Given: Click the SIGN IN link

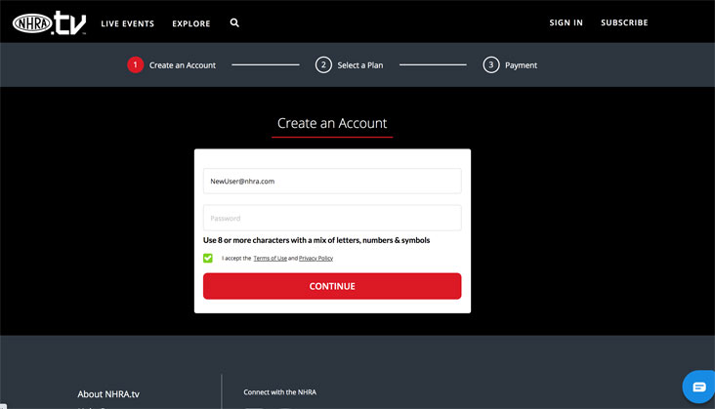Looking at the screenshot, I should tap(566, 23).
